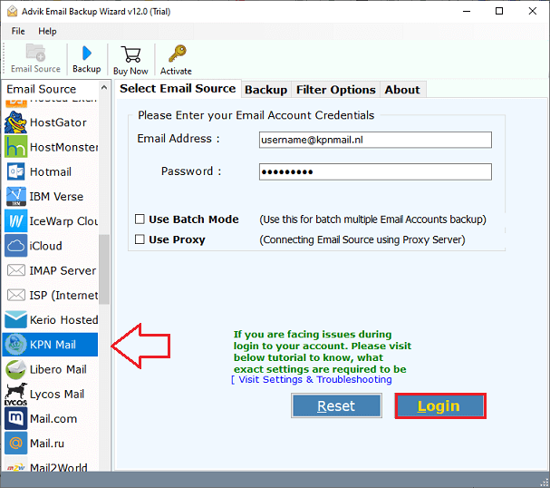This screenshot has height=488, width=550.
Task: Select IMAP Server label in list
Action: coord(63,270)
